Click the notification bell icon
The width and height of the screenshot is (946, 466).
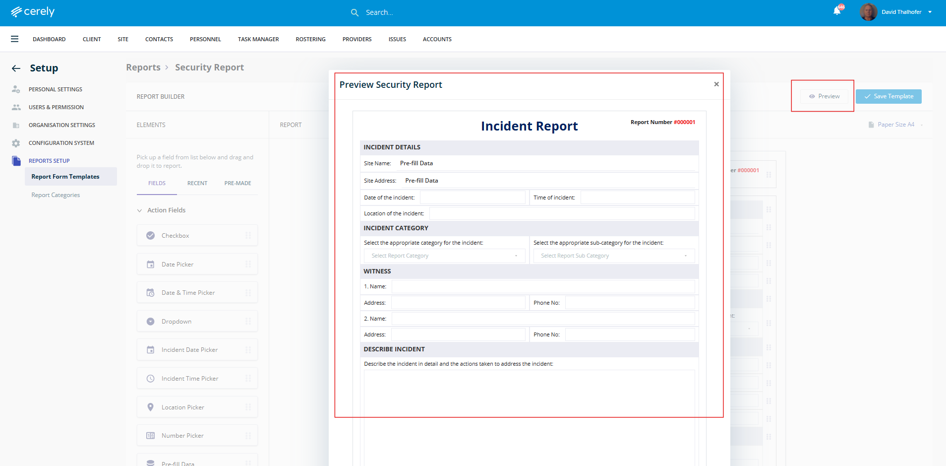[837, 11]
